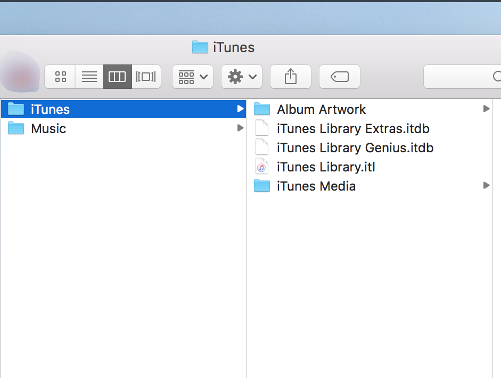
Task: Switch to icon view
Action: pyautogui.click(x=60, y=77)
